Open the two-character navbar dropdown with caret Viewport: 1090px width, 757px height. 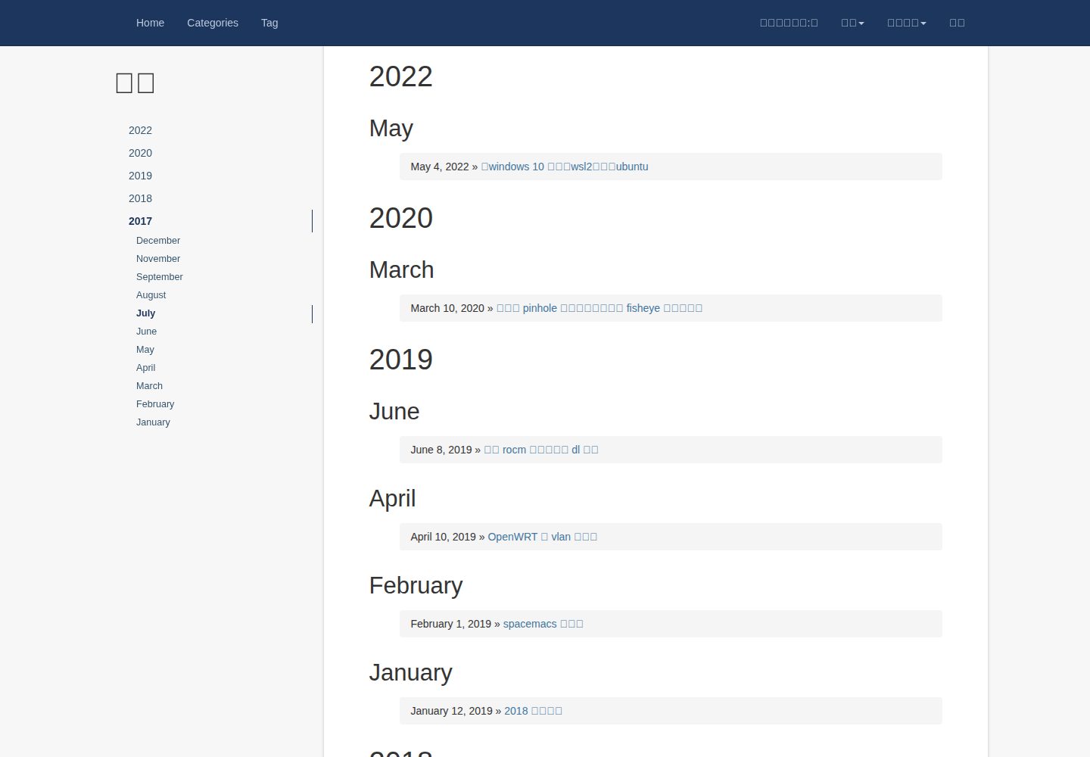coord(852,23)
